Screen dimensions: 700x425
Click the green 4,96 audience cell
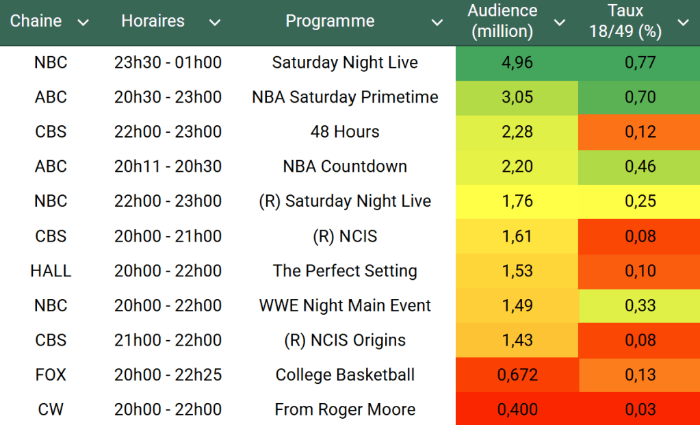click(517, 63)
